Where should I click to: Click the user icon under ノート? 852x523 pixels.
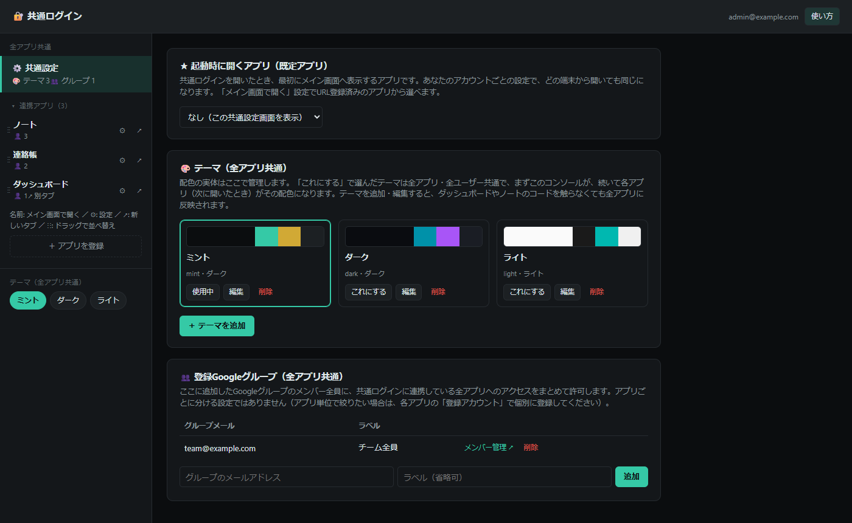[18, 136]
